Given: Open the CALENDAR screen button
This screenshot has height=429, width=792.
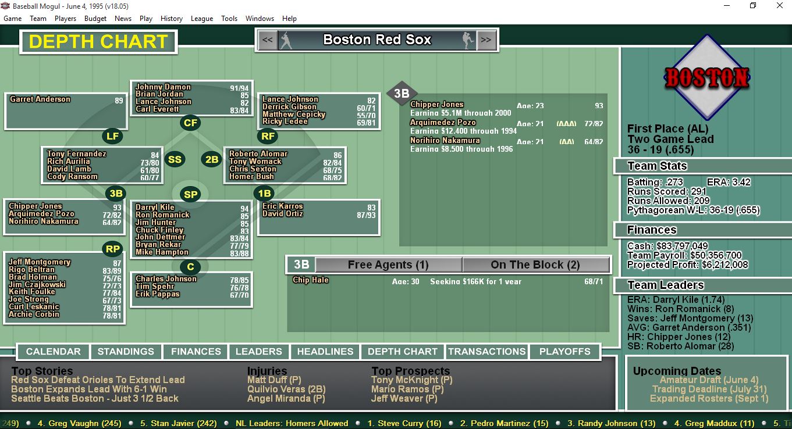Looking at the screenshot, I should point(54,352).
